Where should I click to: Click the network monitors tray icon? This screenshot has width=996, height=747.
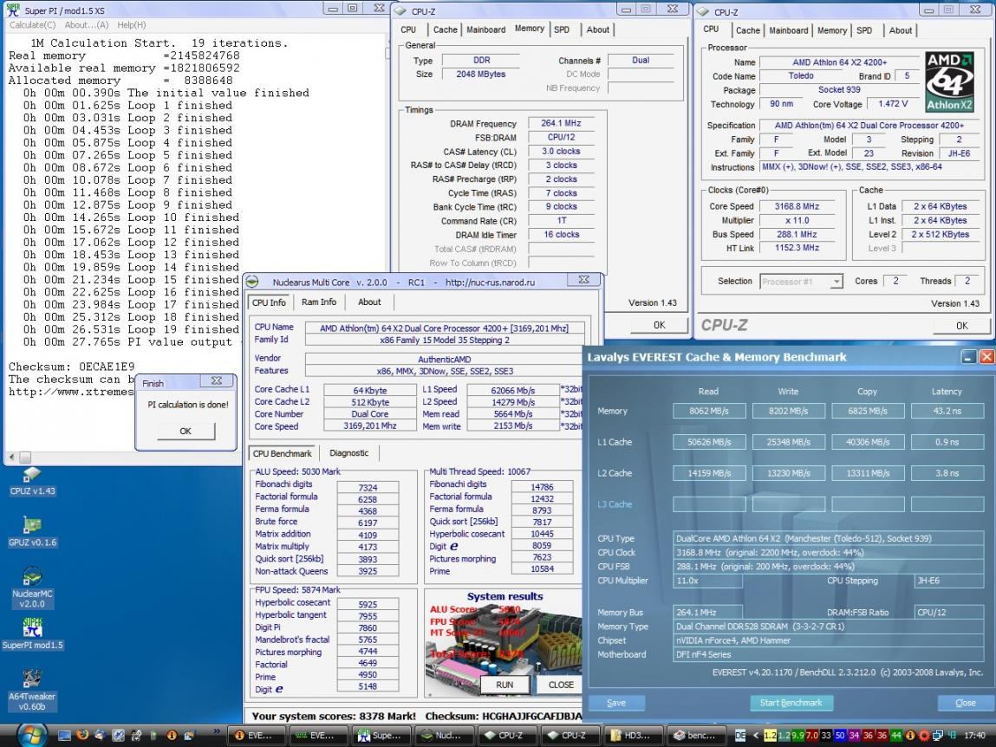[938, 736]
